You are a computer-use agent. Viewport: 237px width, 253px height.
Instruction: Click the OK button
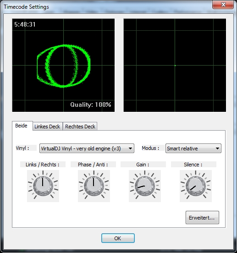pyautogui.click(x=118, y=238)
